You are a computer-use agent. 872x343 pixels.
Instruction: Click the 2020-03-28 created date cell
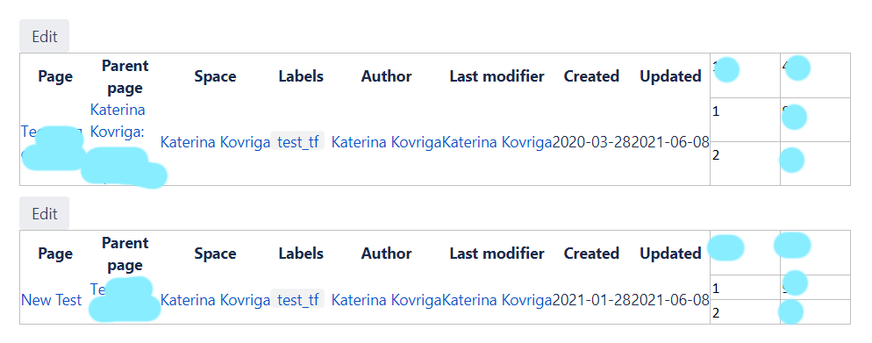point(591,142)
